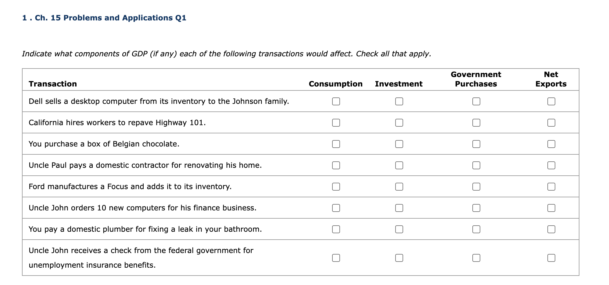This screenshot has width=609, height=285.
Task: Check Investment for Uncle Paul home renovation
Action: click(x=399, y=165)
